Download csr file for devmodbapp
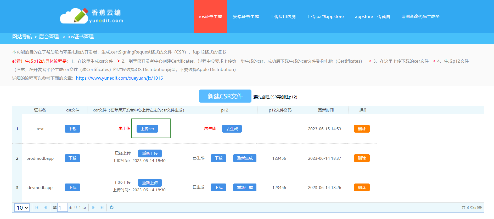The width and height of the screenshot is (494, 219). [x=72, y=187]
